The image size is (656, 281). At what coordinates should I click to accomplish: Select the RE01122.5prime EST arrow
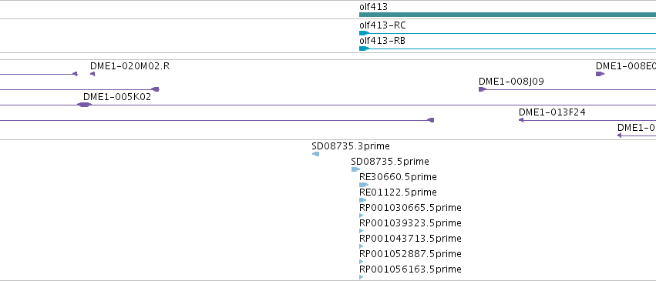(363, 200)
